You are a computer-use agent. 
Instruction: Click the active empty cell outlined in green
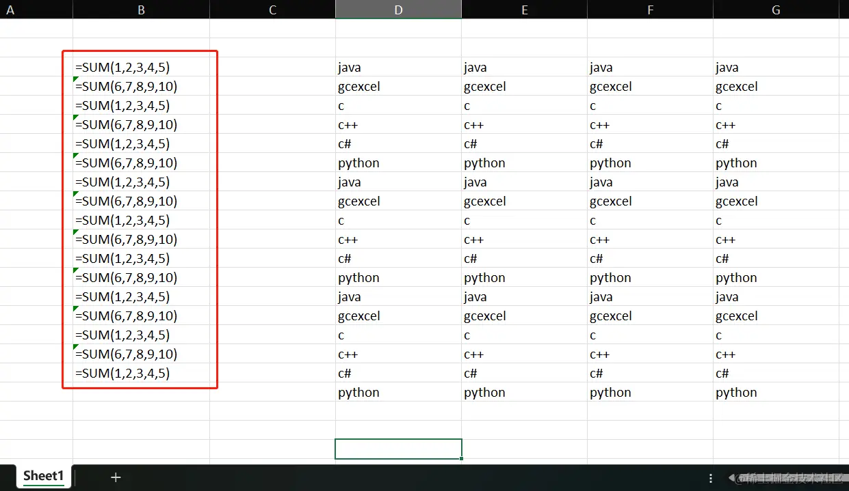(x=398, y=449)
